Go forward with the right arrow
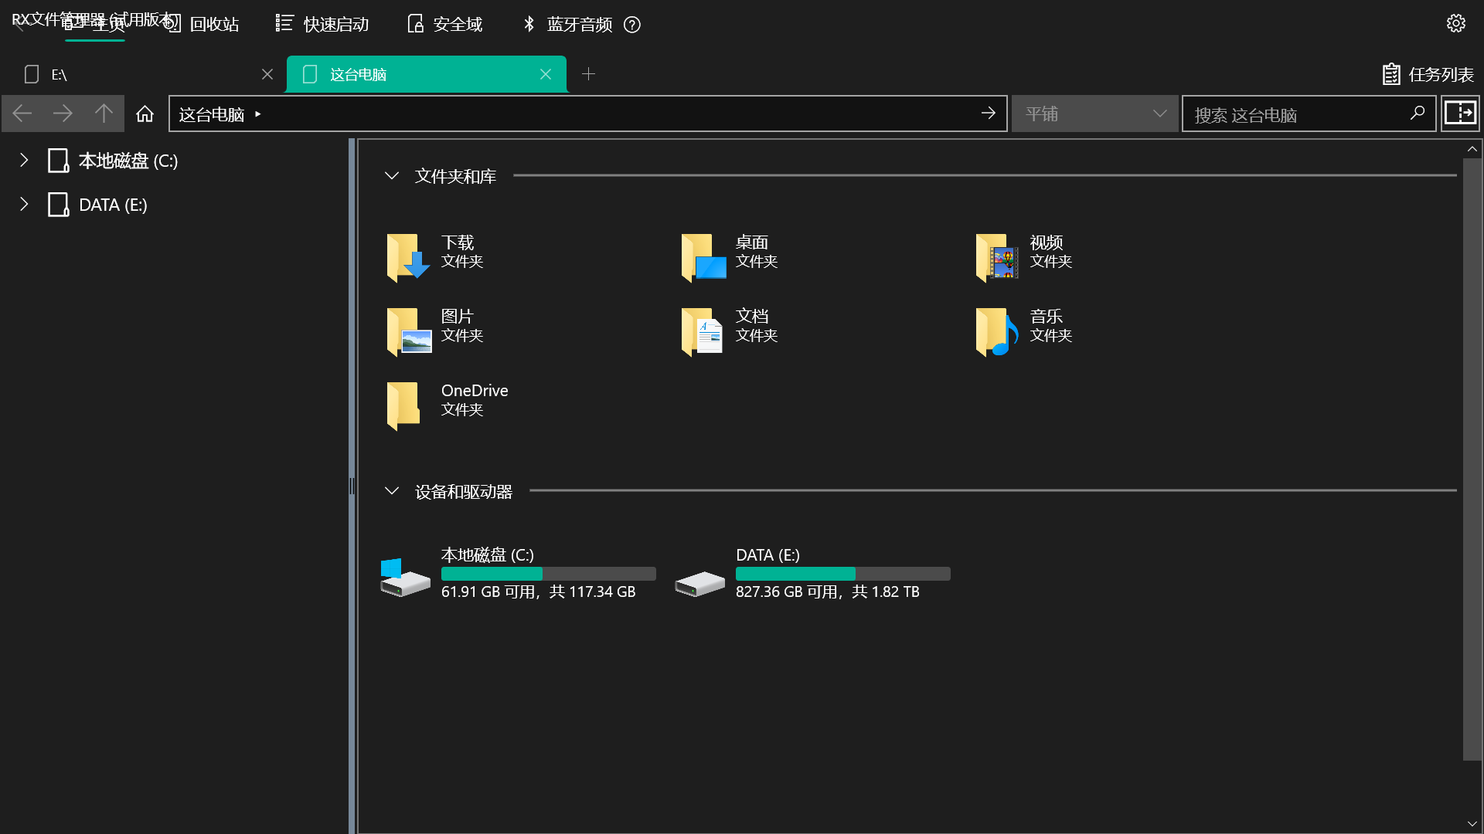 (63, 114)
